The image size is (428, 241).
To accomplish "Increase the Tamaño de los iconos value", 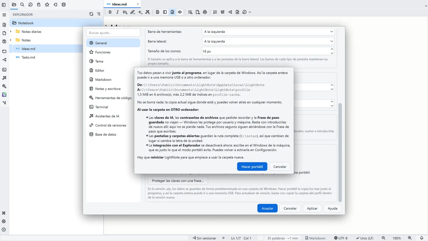I will click(x=332, y=49).
